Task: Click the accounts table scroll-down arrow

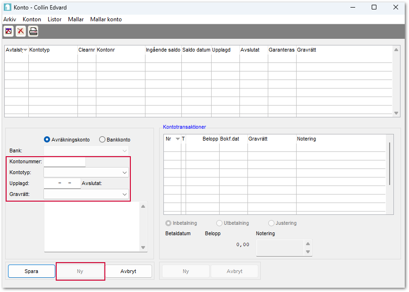Action: pyautogui.click(x=396, y=113)
